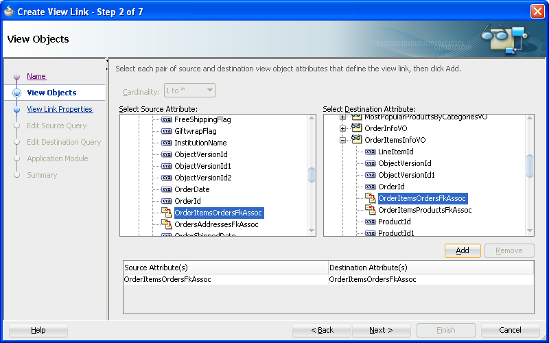Expand the MostPopularProductsByCategoriesVO node

point(342,117)
